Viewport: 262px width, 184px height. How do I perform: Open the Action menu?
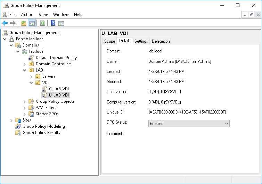(27, 15)
